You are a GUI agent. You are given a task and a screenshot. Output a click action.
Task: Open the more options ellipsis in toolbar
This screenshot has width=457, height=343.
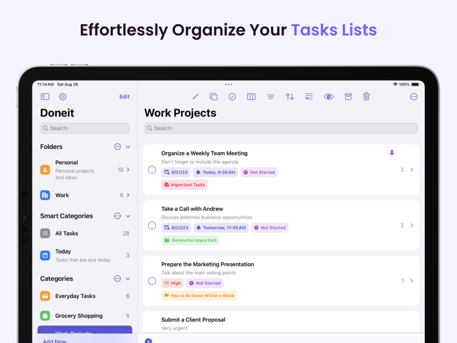click(413, 97)
